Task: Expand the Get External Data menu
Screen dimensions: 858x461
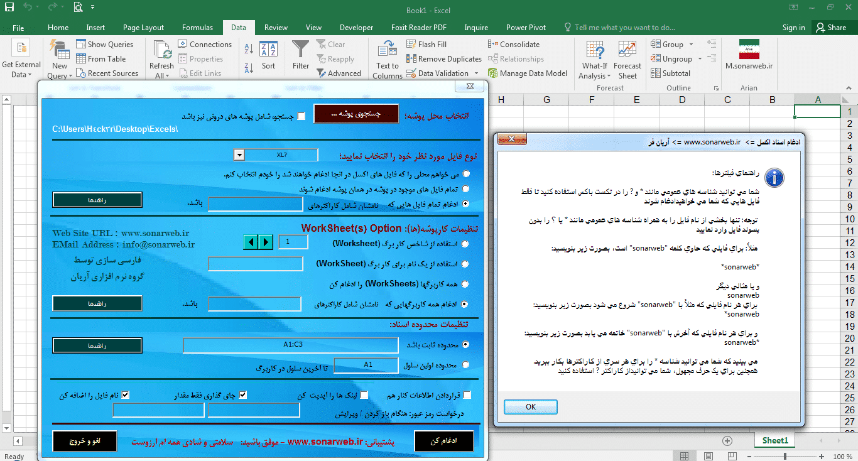Action: [21, 59]
